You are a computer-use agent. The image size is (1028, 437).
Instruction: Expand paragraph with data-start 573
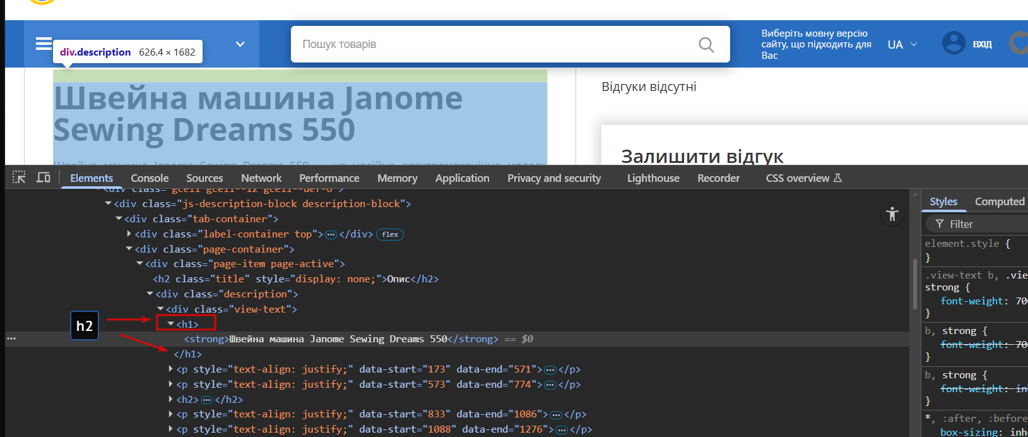171,384
